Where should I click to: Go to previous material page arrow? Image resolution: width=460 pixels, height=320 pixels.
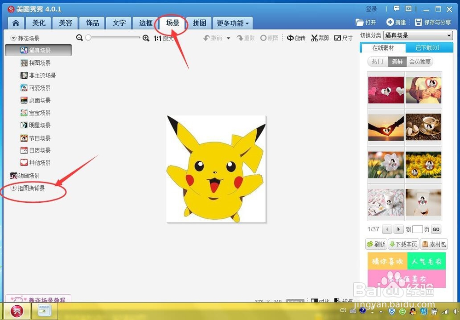[x=387, y=229]
